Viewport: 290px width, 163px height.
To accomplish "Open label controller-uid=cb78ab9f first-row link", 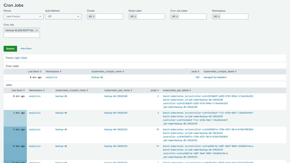I will pyautogui.click(x=195, y=104).
